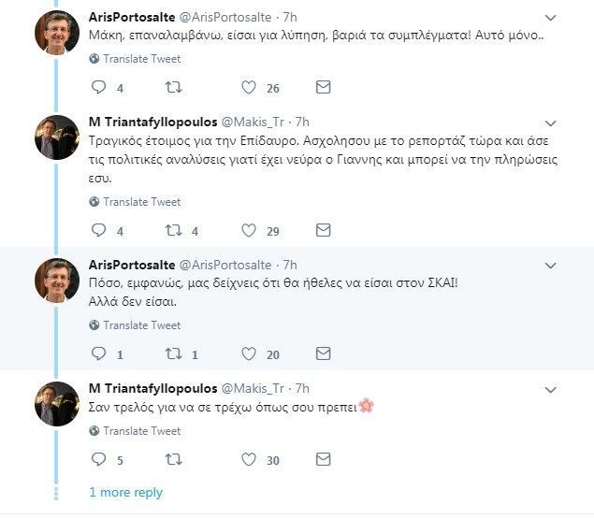Click ArisPortosalte's avatar in the first tweet
This screenshot has width=594, height=519.
pos(57,34)
